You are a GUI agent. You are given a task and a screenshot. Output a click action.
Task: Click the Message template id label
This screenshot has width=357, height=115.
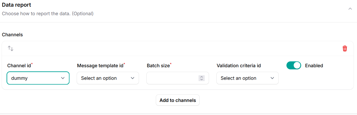(100, 66)
